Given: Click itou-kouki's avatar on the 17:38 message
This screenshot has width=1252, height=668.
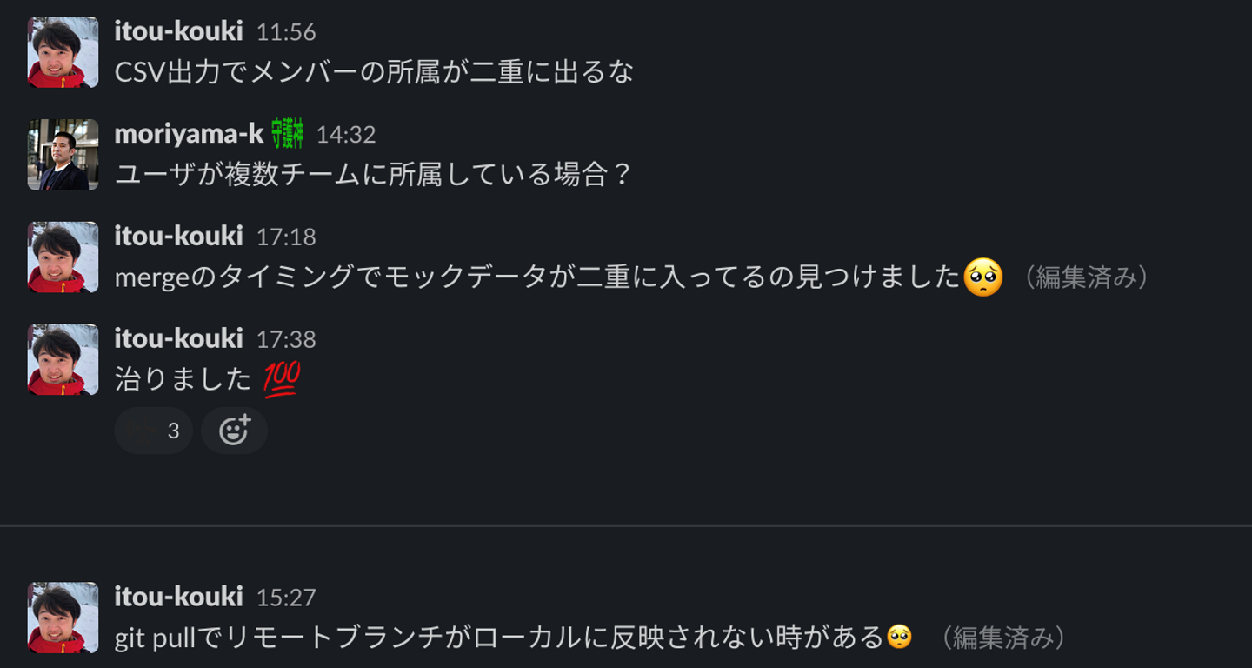Looking at the screenshot, I should click(x=63, y=360).
